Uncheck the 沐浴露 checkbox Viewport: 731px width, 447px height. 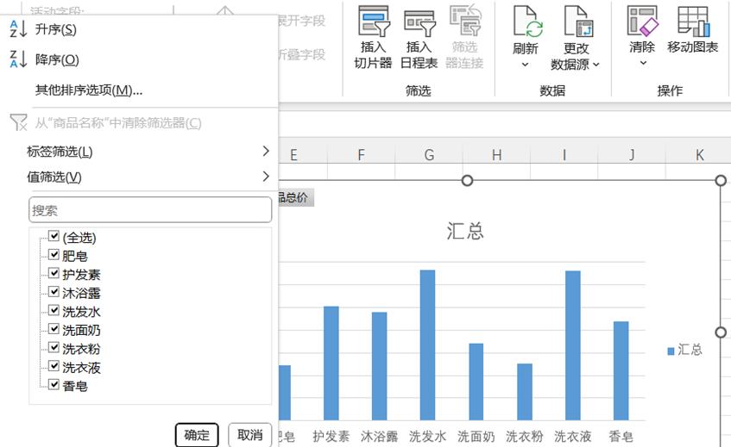(x=54, y=292)
